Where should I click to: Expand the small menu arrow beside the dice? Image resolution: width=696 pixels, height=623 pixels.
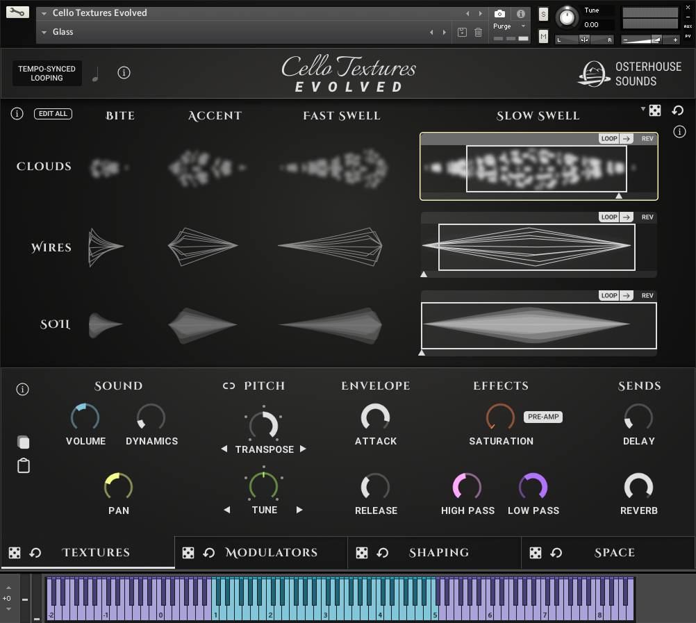(x=643, y=109)
